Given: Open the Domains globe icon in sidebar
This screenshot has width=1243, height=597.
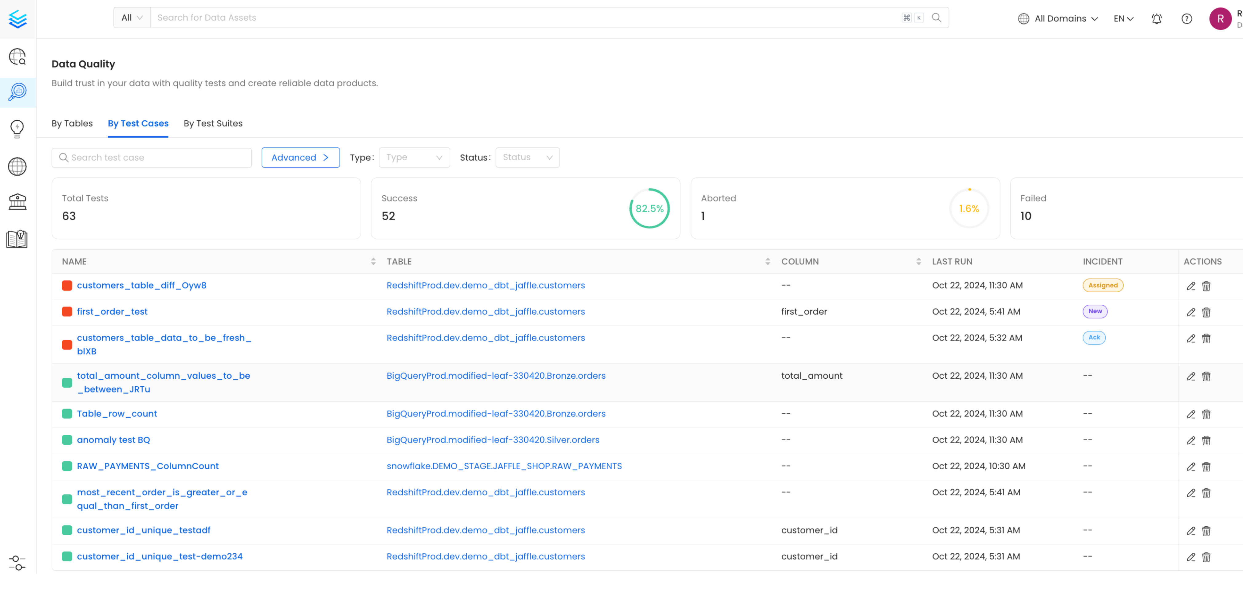Looking at the screenshot, I should (x=18, y=166).
